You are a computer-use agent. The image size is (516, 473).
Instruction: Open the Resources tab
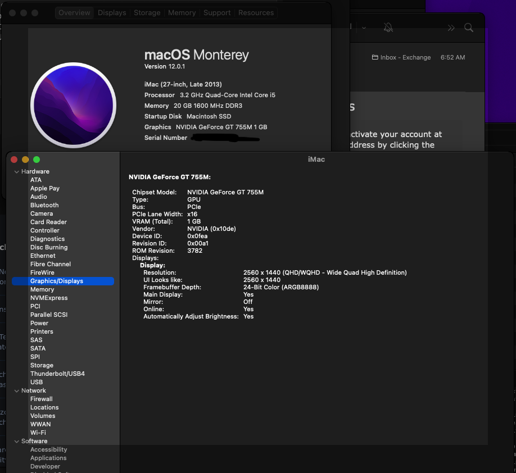(256, 13)
